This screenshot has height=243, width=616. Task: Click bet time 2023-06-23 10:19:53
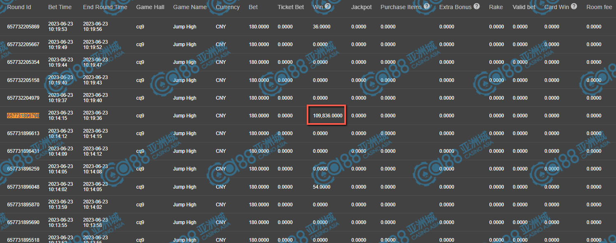(61, 27)
